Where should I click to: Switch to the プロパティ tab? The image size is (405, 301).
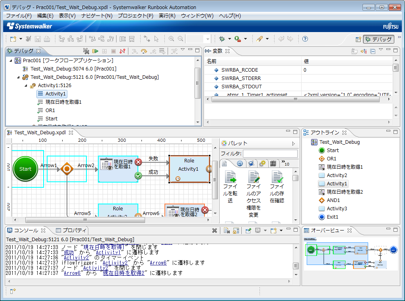71,230
